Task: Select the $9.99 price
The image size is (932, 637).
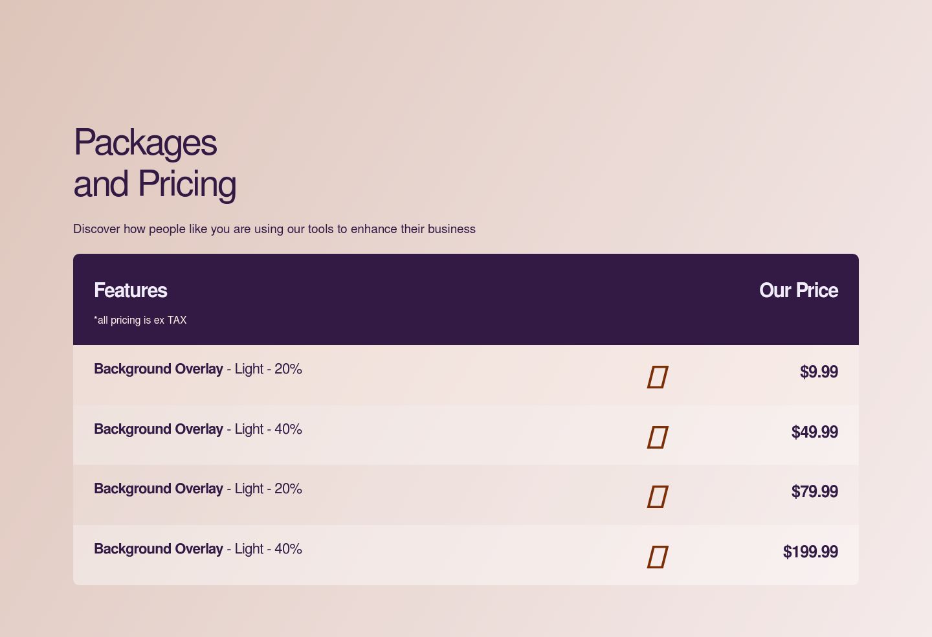Action: [x=819, y=372]
